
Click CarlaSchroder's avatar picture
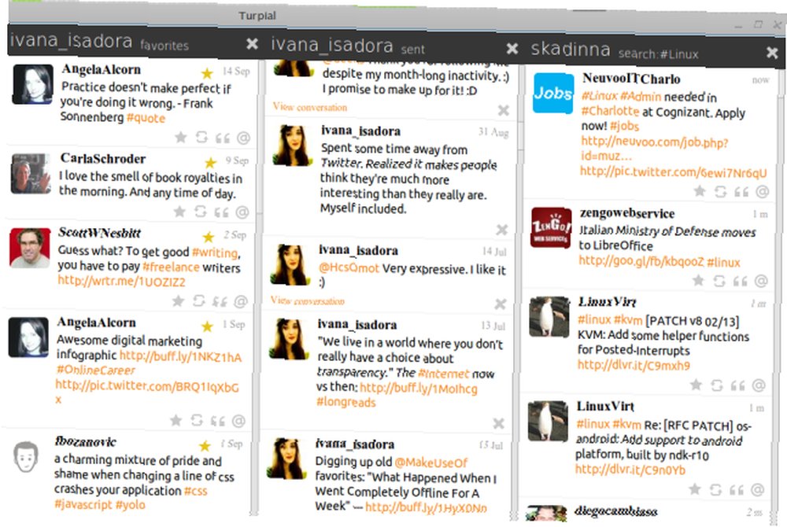(x=31, y=174)
